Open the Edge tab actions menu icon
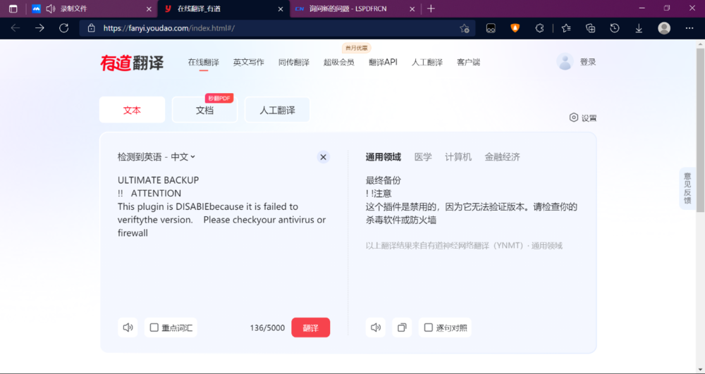The height and width of the screenshot is (374, 705). (13, 8)
